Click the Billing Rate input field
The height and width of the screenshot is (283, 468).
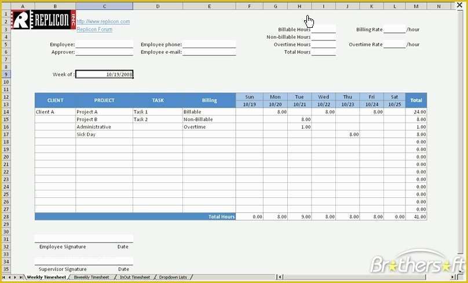pyautogui.click(x=394, y=29)
